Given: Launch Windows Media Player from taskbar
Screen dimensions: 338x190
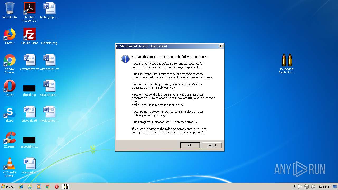Looking at the screenshot, I should [x=39, y=187].
